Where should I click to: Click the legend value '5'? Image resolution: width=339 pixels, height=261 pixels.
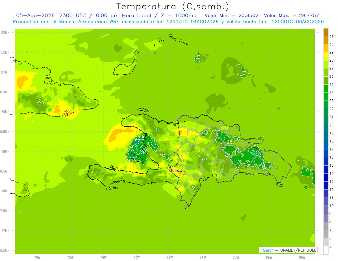tap(331, 246)
